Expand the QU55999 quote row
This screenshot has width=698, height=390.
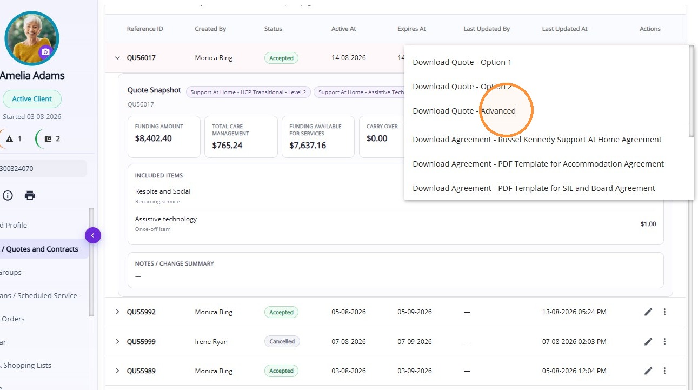(117, 341)
